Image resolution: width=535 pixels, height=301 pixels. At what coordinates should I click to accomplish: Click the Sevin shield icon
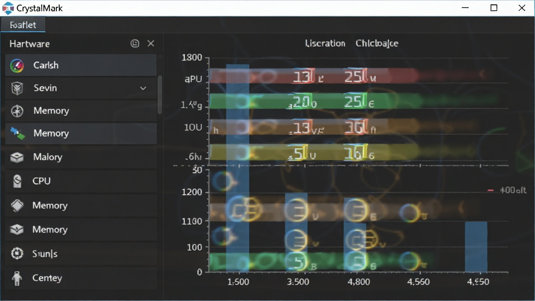tap(17, 88)
